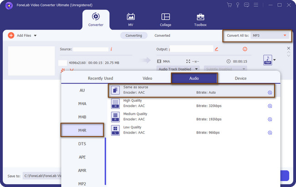Open the feedback chat icon
The image size is (296, 187).
pos(246,5)
